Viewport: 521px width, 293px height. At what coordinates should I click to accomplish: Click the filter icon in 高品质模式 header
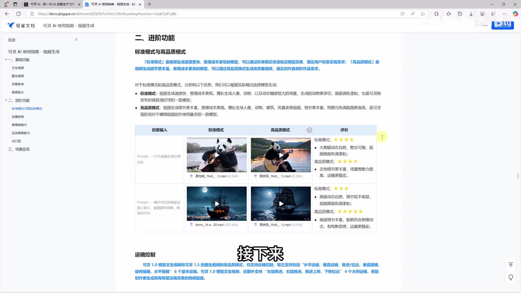pos(309,130)
